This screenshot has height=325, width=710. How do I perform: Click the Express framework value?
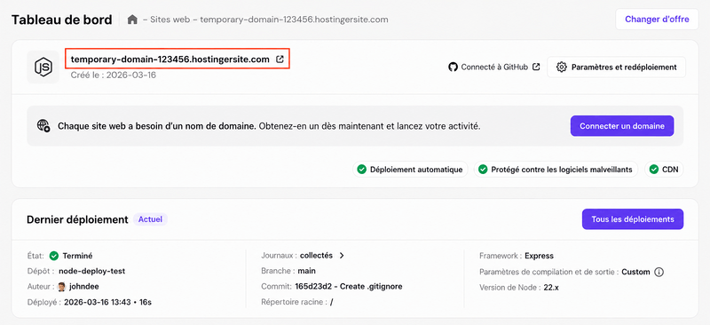pos(539,256)
